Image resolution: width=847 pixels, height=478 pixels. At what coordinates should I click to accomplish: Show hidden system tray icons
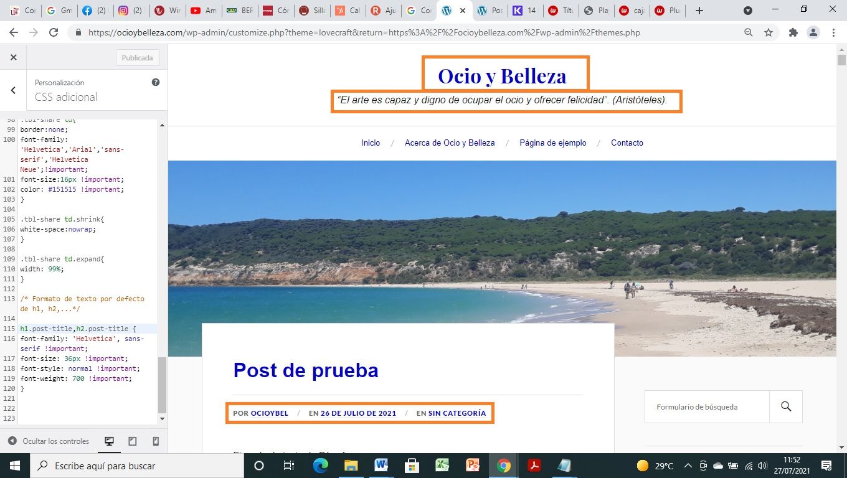click(688, 466)
